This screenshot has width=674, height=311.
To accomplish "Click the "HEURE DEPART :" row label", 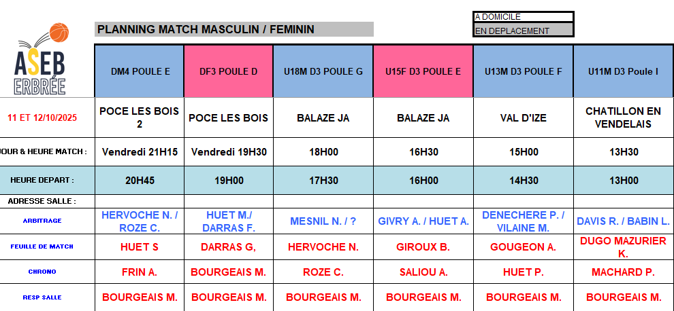I will pos(42,181).
